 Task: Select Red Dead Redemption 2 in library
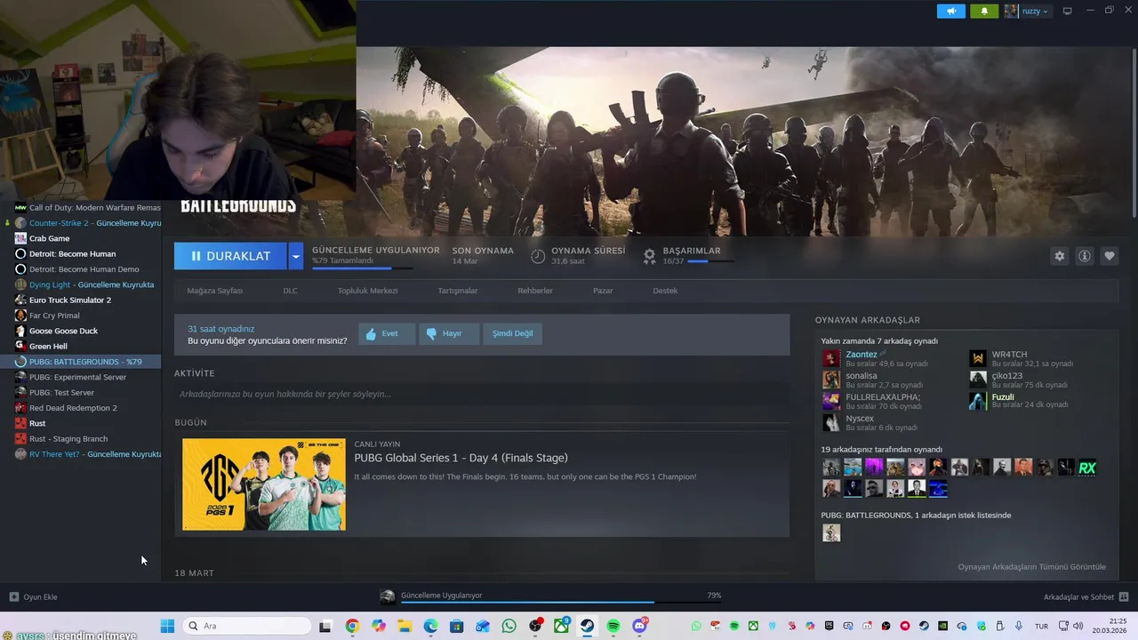[x=73, y=408]
